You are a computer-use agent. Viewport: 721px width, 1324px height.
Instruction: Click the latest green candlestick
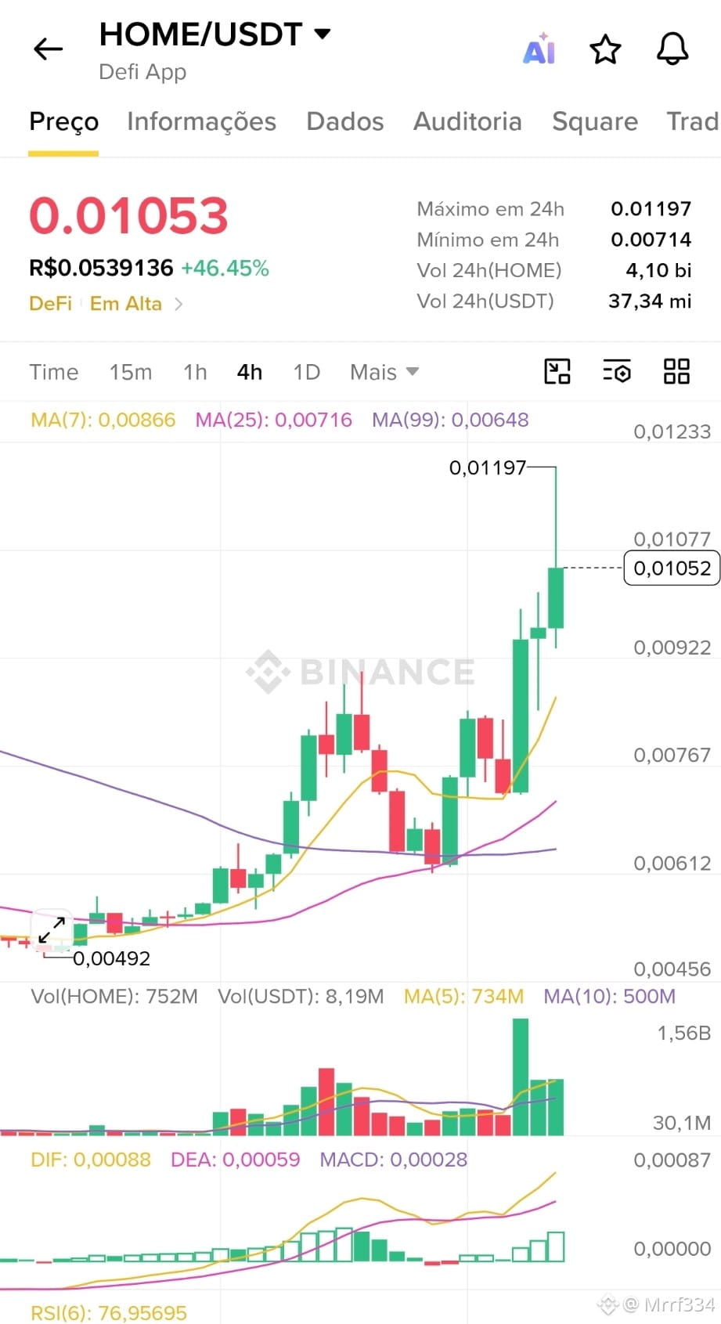556,597
